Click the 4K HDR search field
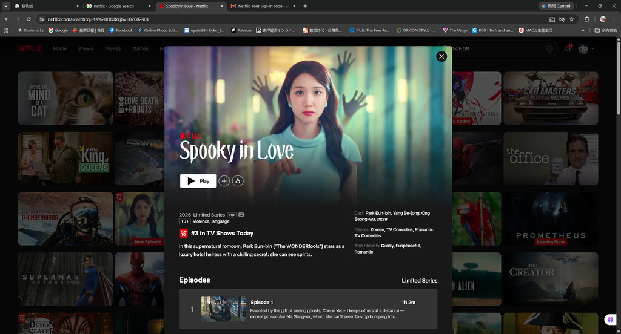 pyautogui.click(x=497, y=48)
